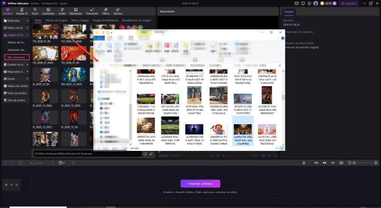Open the Audio library icon
Viewport: 381px width, 208px height.
pos(62,11)
